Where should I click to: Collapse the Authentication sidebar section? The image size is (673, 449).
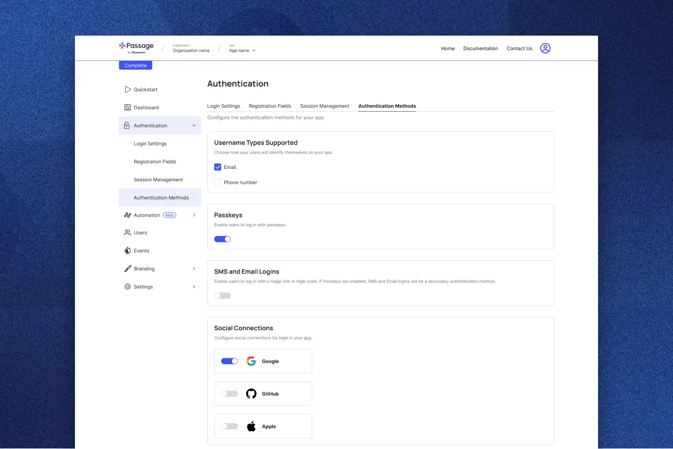[x=194, y=125]
